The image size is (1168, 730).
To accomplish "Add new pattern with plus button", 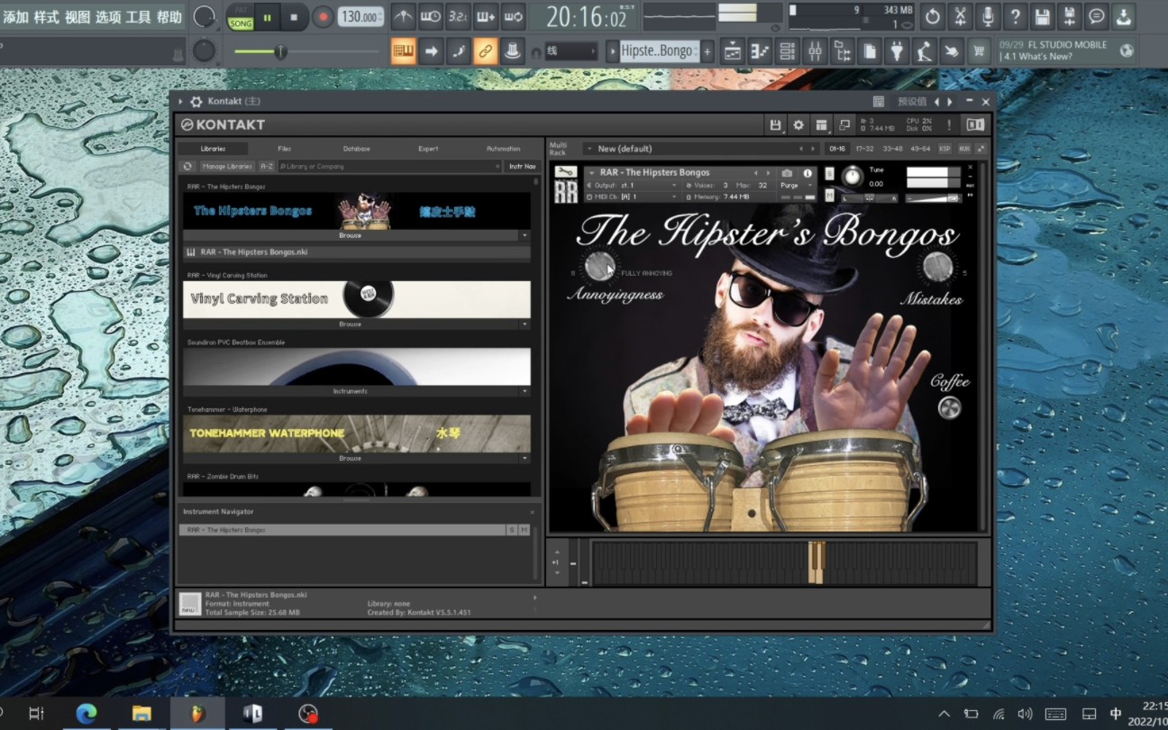I will (707, 51).
